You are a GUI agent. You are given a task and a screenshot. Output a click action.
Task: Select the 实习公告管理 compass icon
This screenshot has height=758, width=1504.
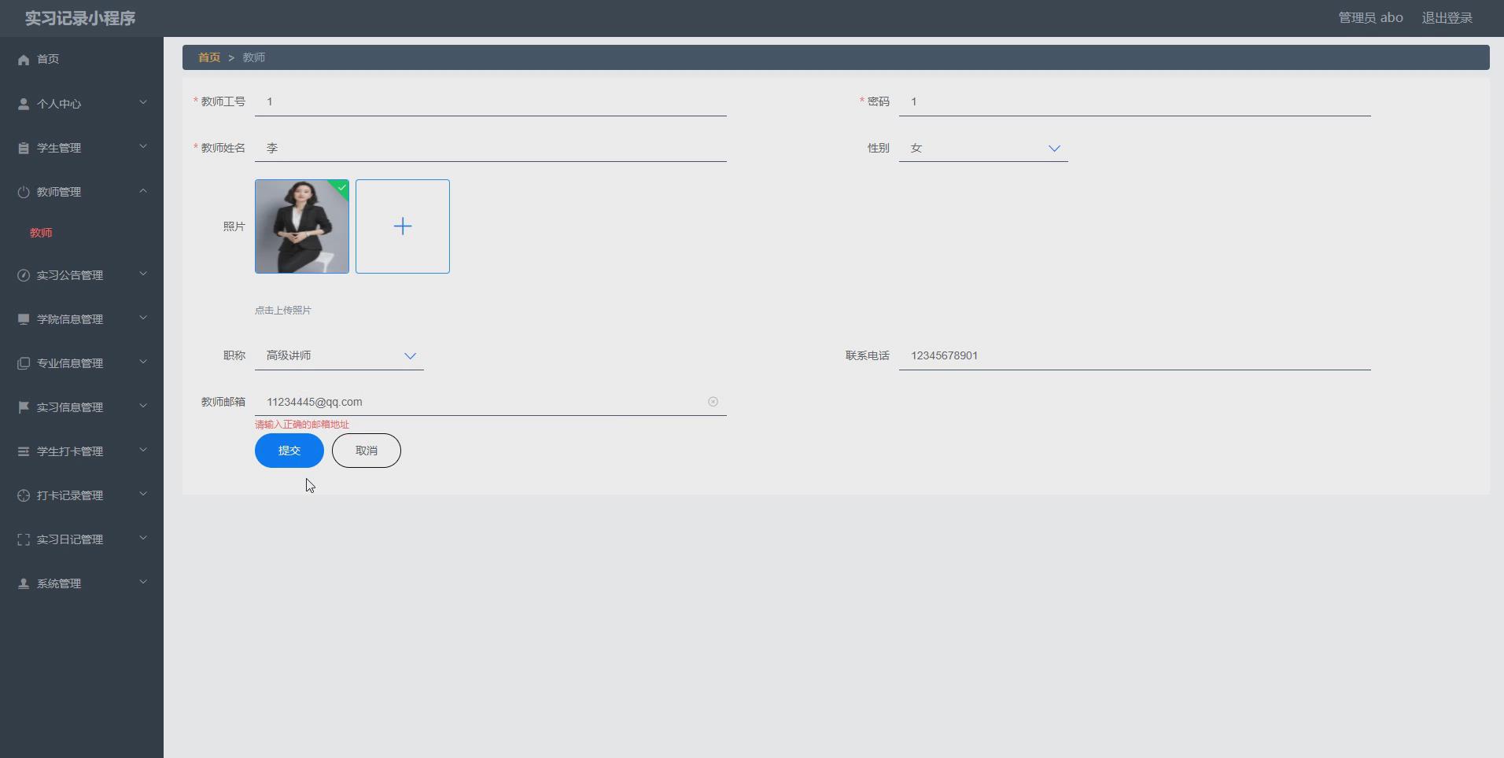[x=22, y=275]
